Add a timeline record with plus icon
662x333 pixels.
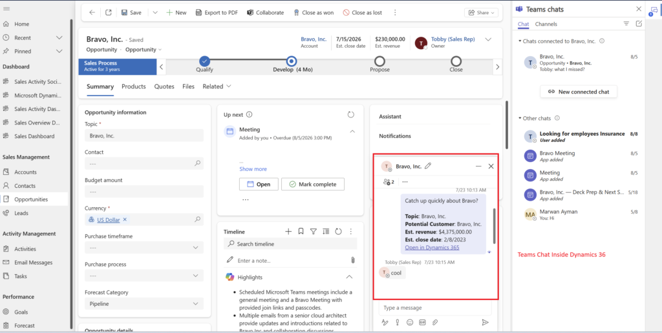pyautogui.click(x=288, y=232)
